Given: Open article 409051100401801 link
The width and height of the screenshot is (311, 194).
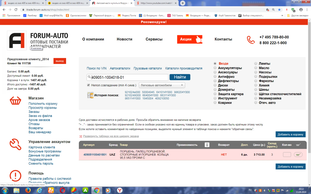Looking at the screenshot, I should 95,155.
